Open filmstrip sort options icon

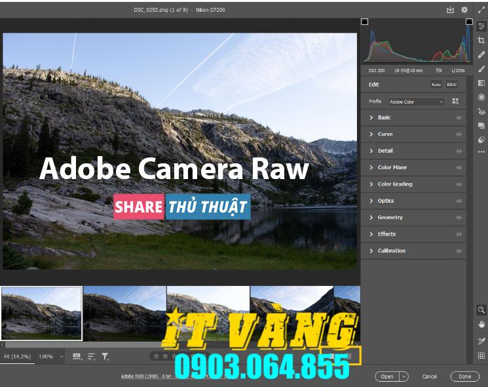click(x=91, y=356)
